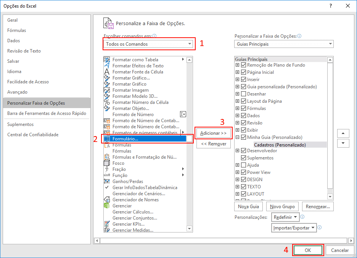Collapse the Minha Guia (Personalizado) tree node
Screen dimensions: 357x258
click(x=238, y=137)
